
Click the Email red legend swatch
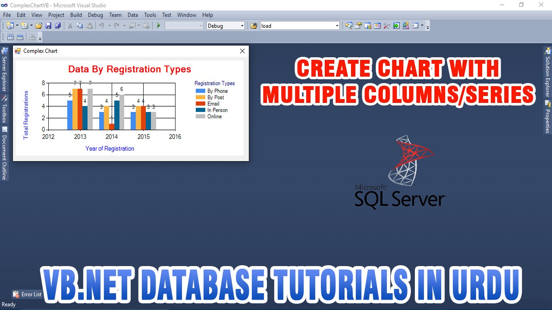[x=200, y=104]
